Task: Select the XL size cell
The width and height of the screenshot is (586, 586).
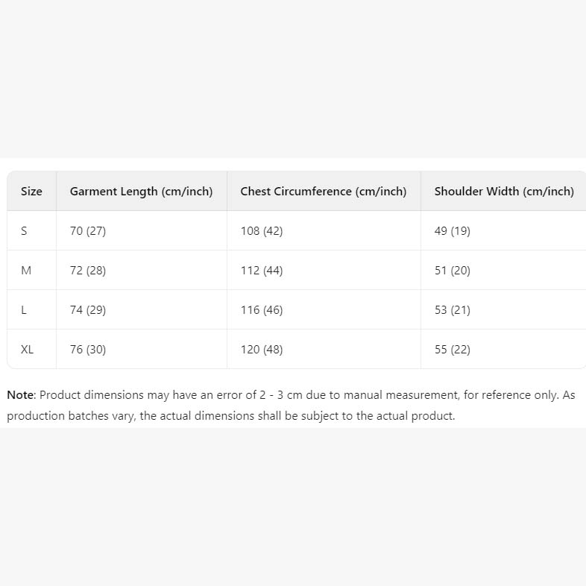Action: click(x=27, y=350)
